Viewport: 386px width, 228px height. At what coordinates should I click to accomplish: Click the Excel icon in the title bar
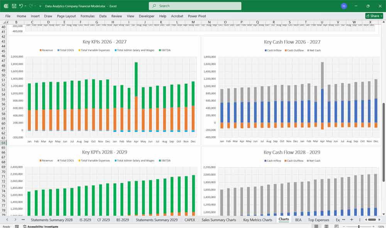pyautogui.click(x=5, y=5)
